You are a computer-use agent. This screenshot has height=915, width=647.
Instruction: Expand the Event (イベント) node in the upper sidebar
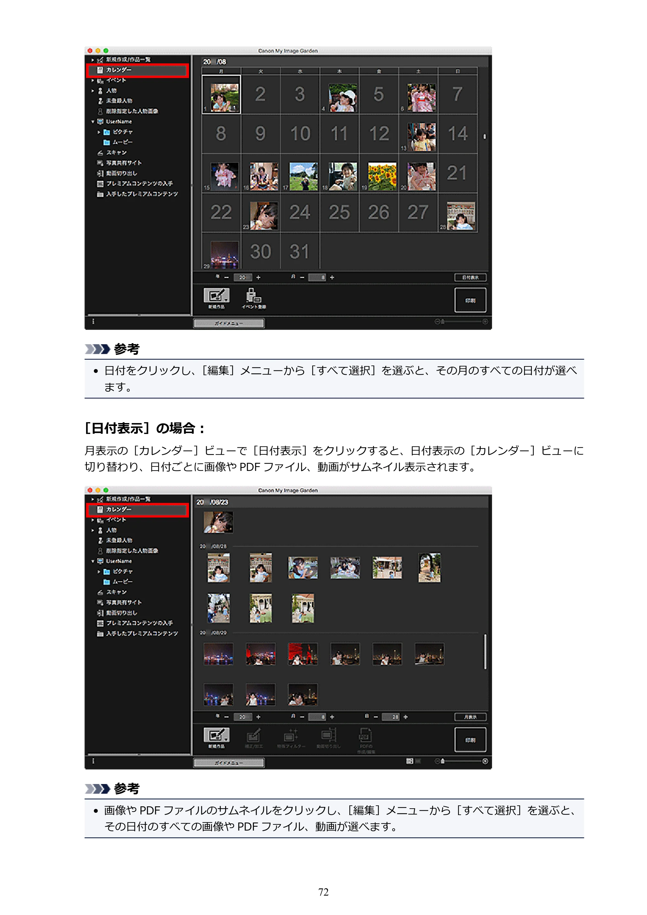pos(93,81)
